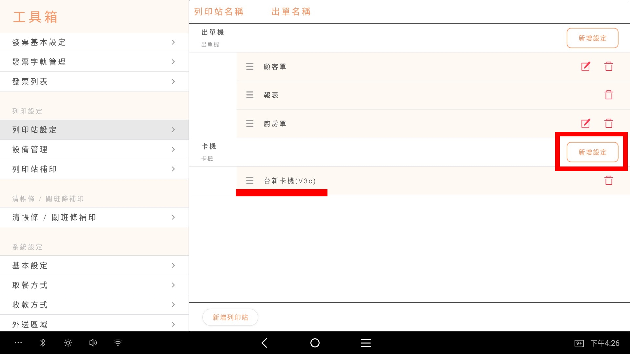This screenshot has height=354, width=630.
Task: Expand 發票字軌管理 chevron
Action: pos(173,62)
